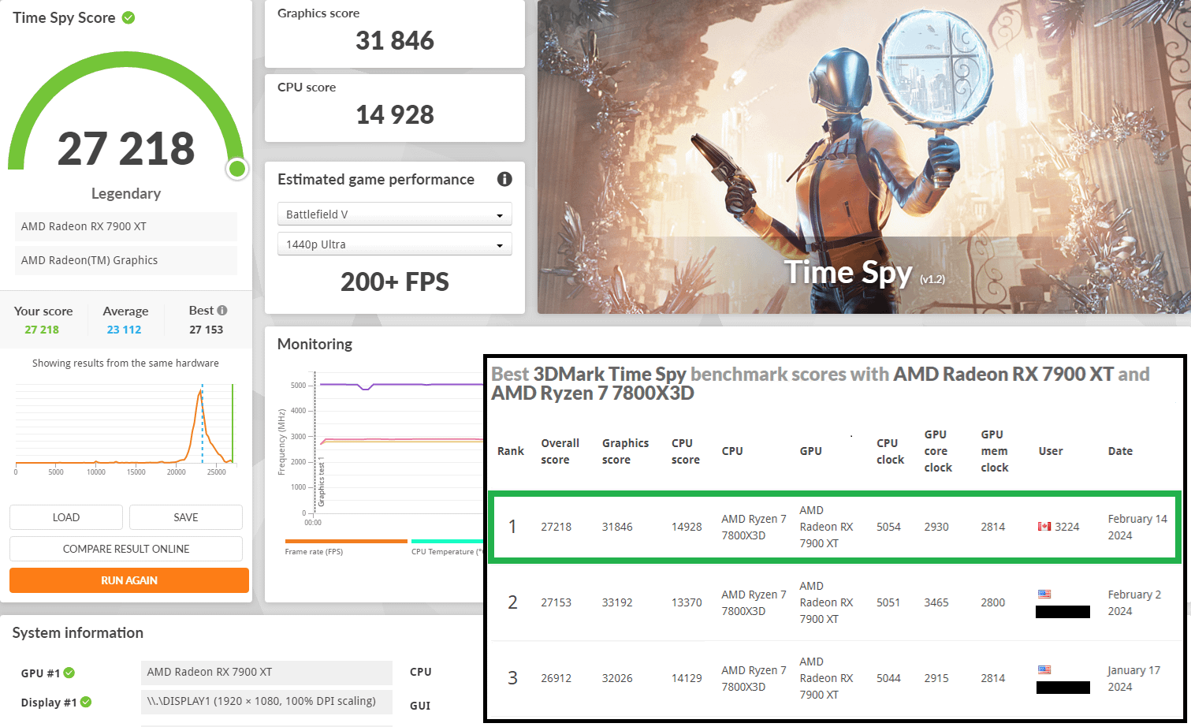Click the GPU core clock column header
1191x727 pixels.
click(938, 451)
